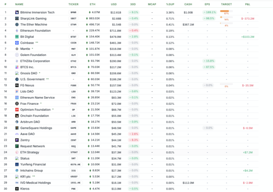
Task: Click Bitmine's orange target progress bar
Action: click(x=226, y=11)
